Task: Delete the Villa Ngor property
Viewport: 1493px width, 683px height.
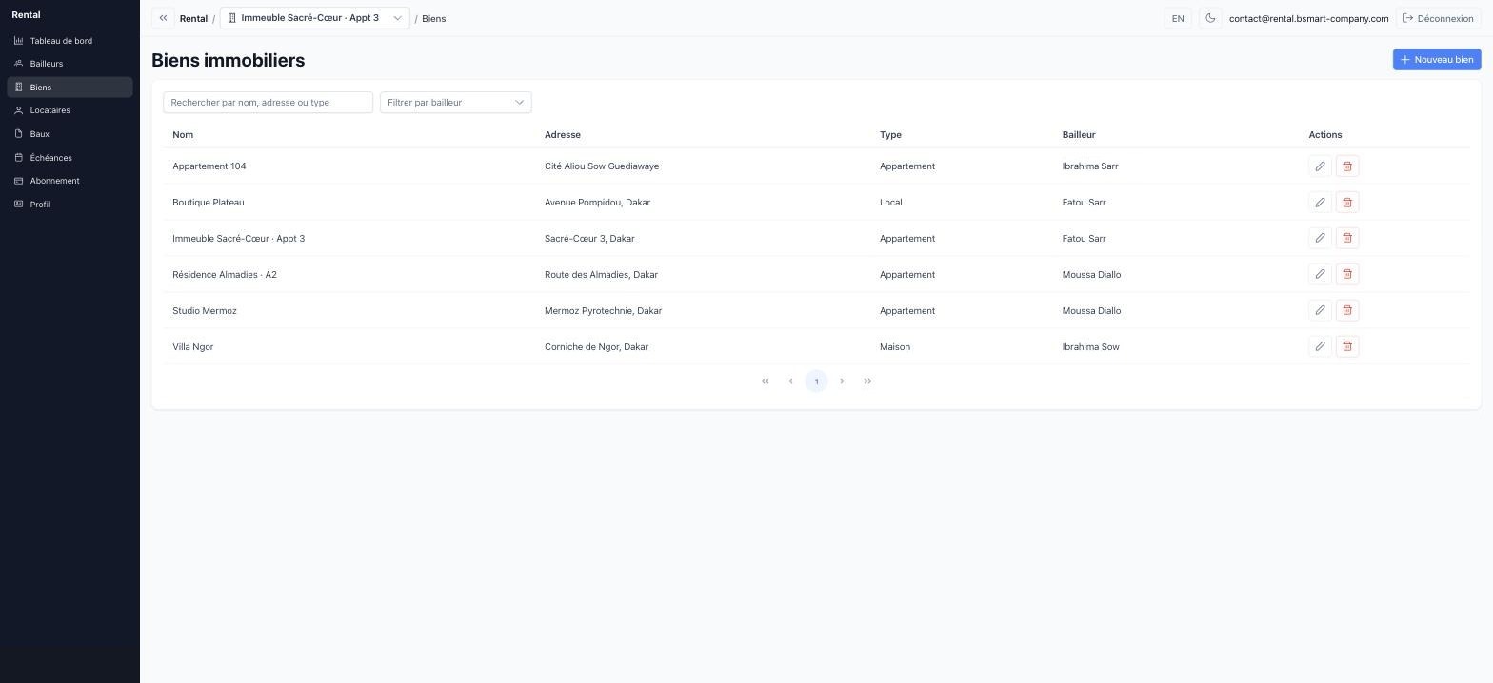Action: [1347, 347]
